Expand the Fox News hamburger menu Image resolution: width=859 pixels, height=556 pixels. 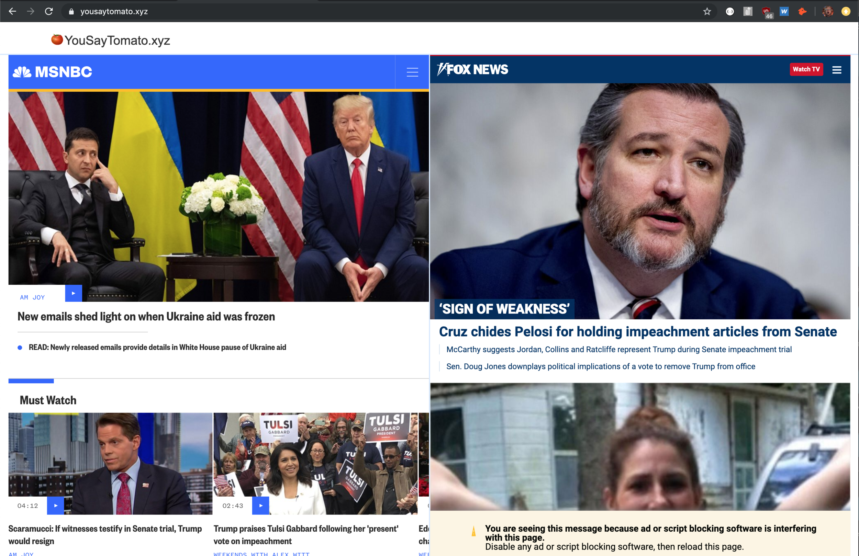pyautogui.click(x=837, y=70)
